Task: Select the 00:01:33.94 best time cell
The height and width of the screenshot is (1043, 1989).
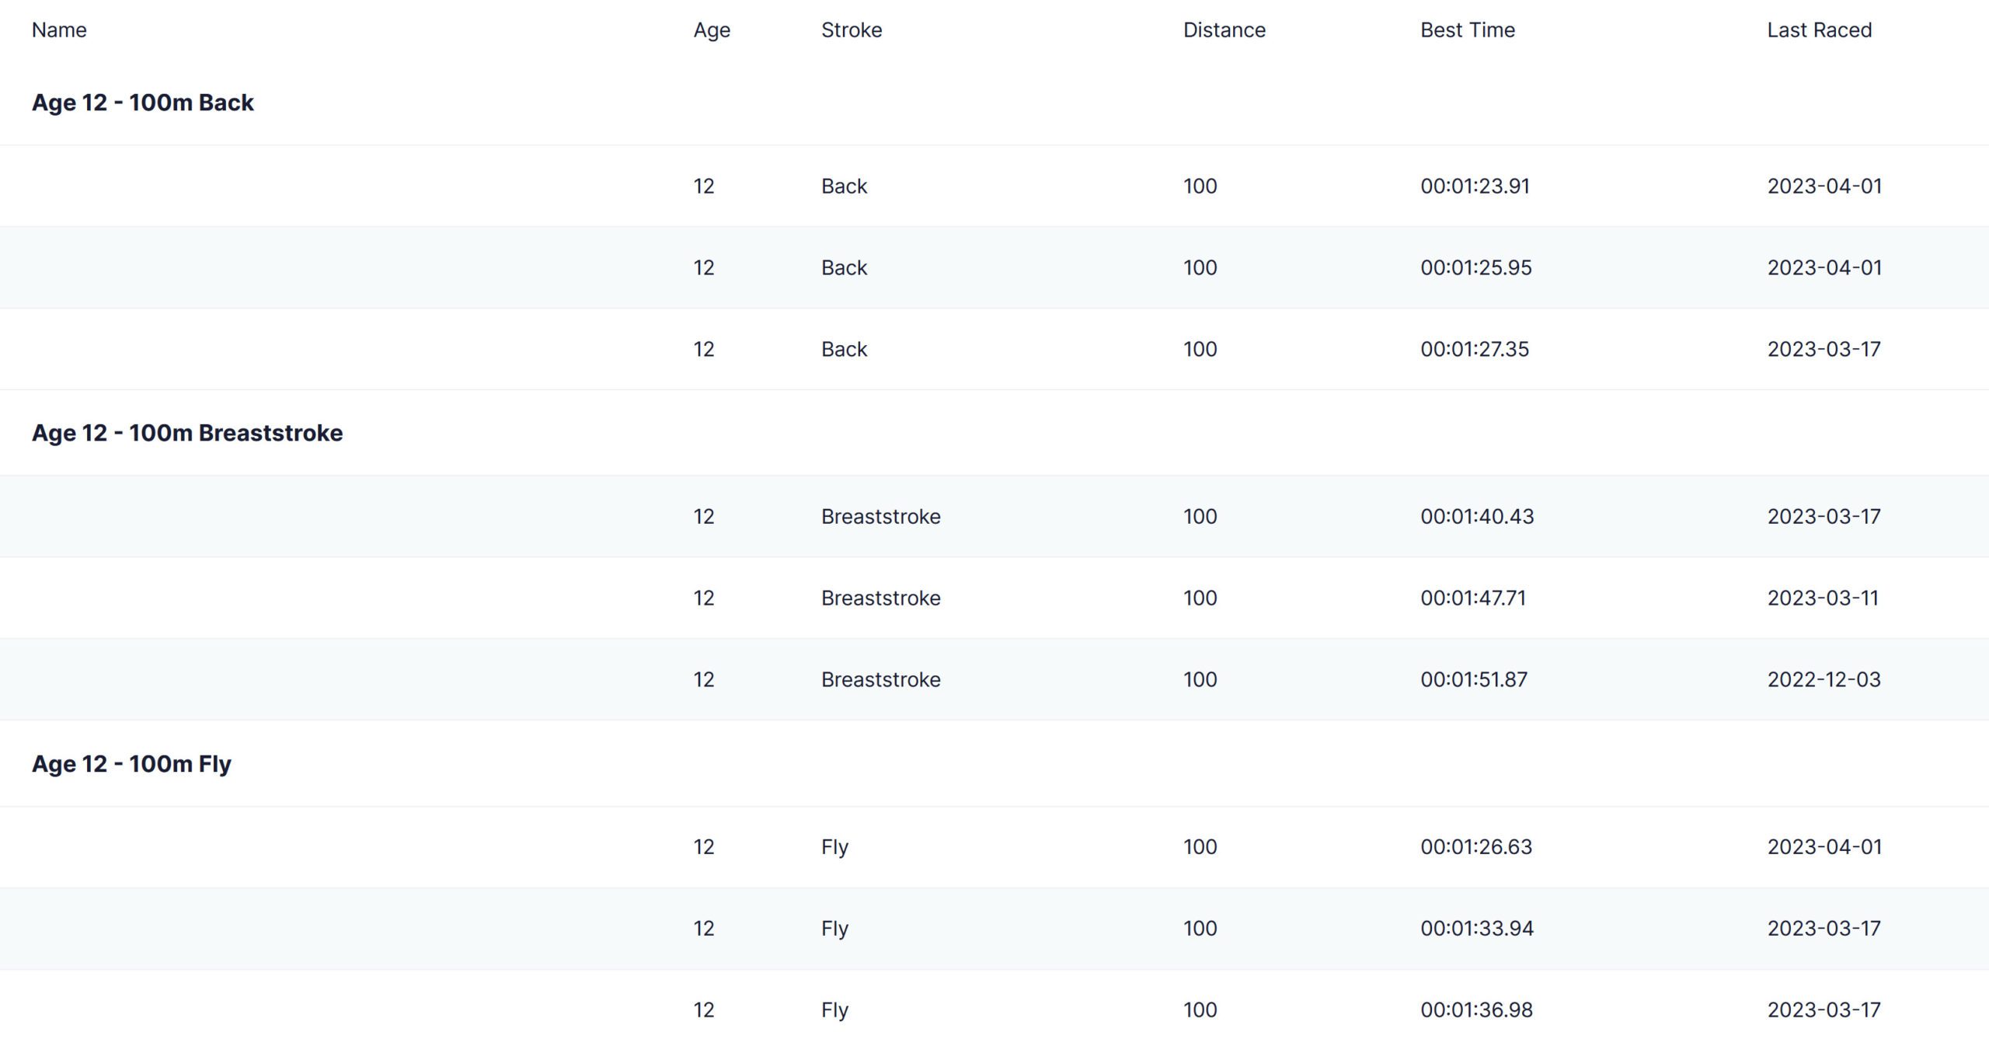Action: click(x=1476, y=929)
